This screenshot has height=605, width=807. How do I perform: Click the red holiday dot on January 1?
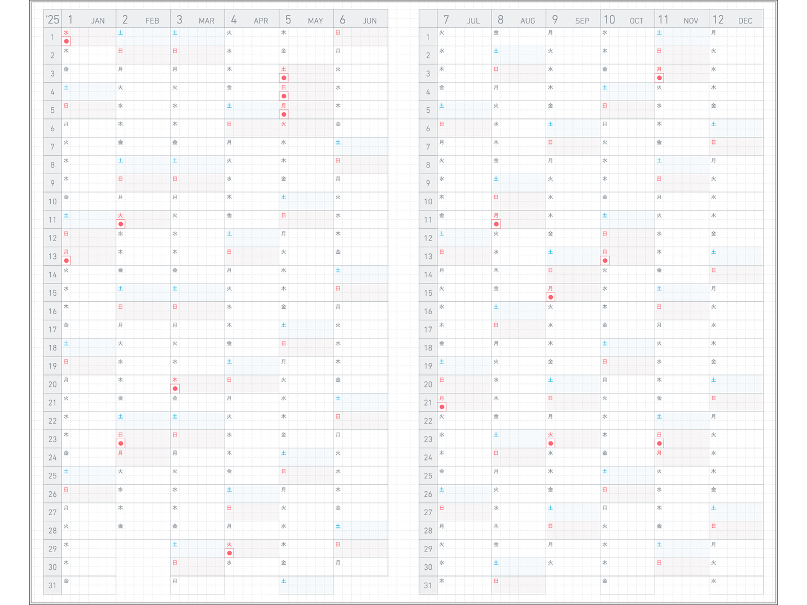pos(66,41)
